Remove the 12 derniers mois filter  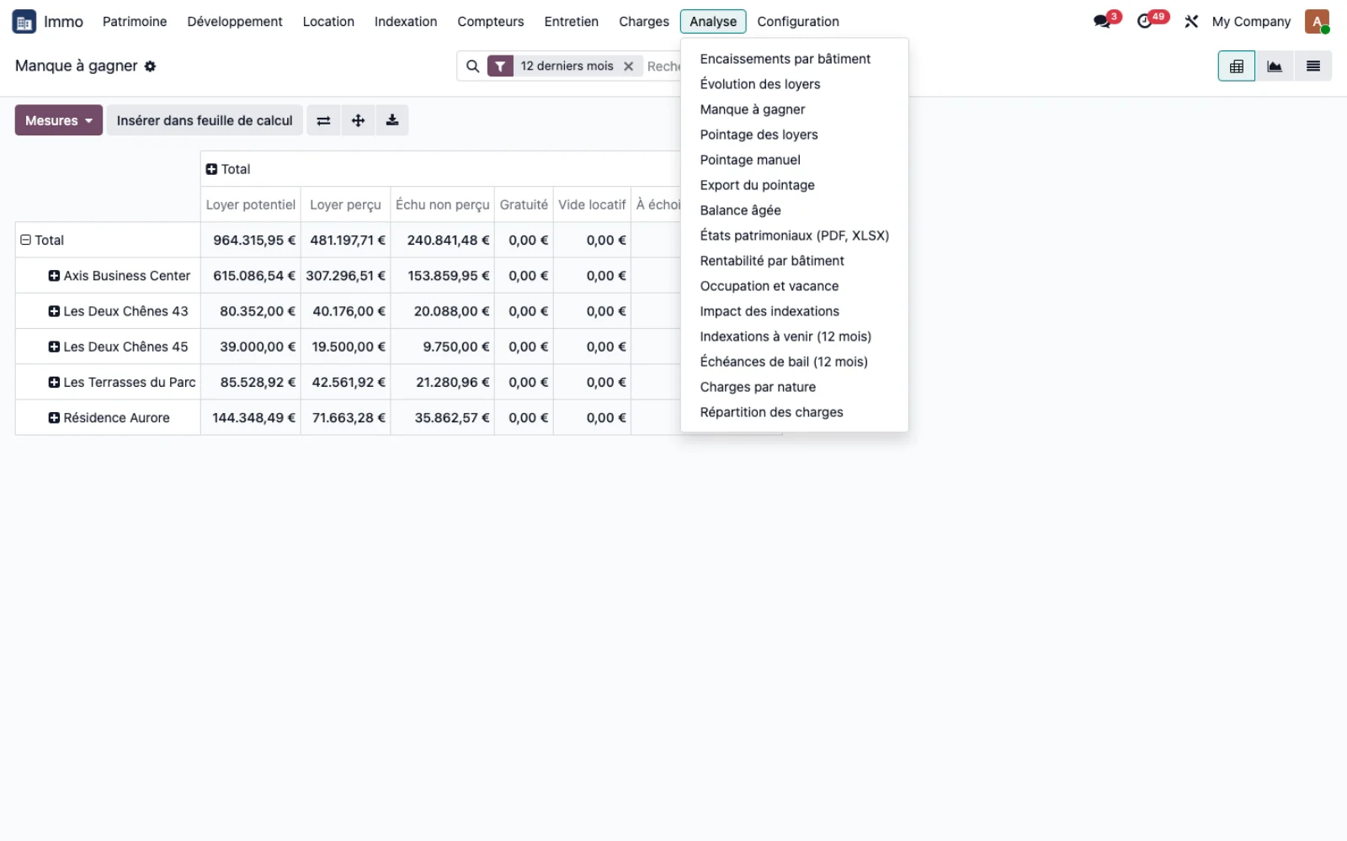pos(628,66)
